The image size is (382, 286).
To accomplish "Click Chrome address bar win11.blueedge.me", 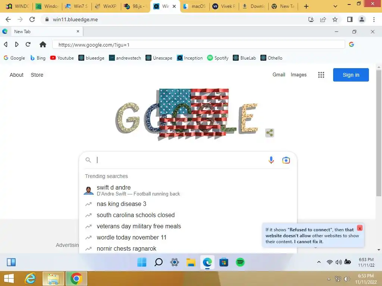I will point(75,19).
